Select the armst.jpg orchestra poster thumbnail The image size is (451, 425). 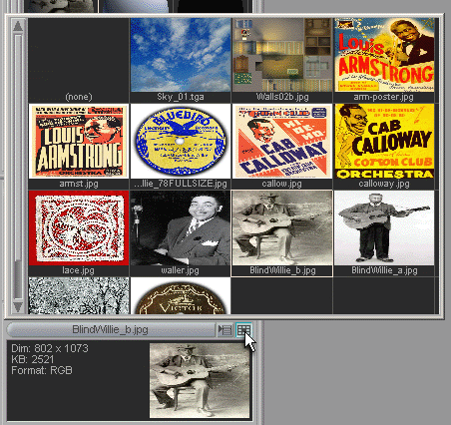tap(79, 147)
